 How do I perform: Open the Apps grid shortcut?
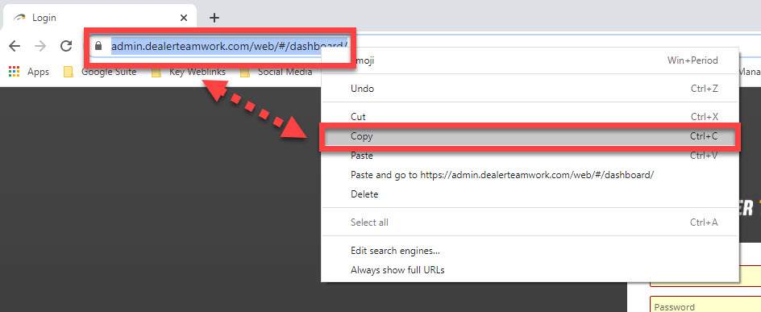[x=29, y=72]
